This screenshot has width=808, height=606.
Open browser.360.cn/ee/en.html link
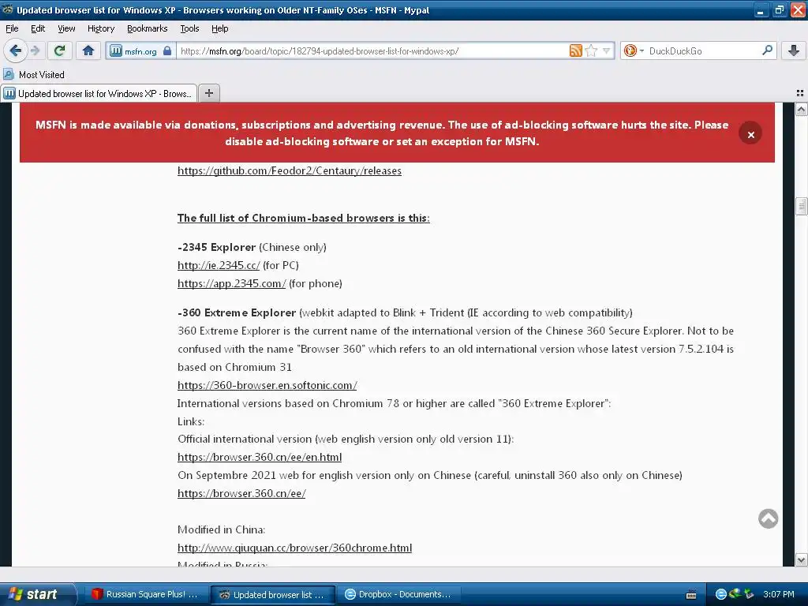(259, 457)
